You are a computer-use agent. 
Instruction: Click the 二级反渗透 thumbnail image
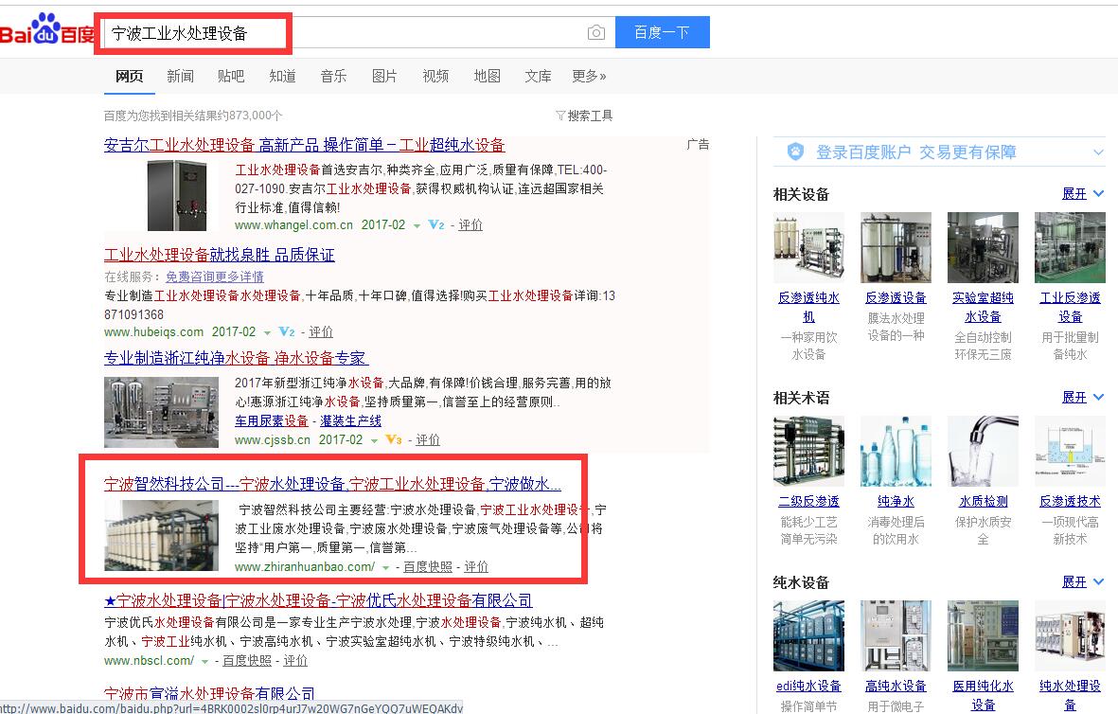pos(808,452)
